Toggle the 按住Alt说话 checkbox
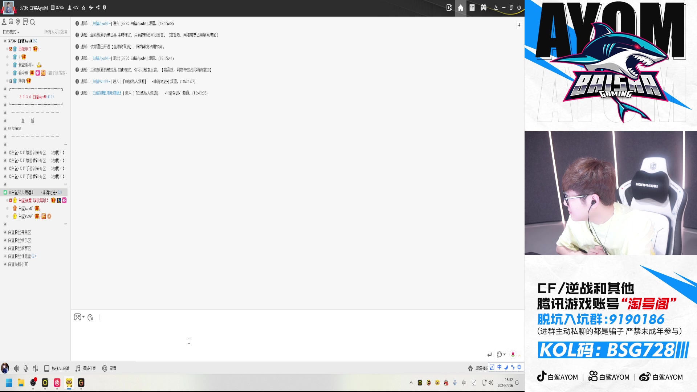Viewport: 697px width, 392px height. [x=47, y=368]
